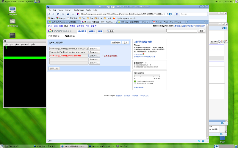Open the Tools menu in Firefox

pos(88,10)
